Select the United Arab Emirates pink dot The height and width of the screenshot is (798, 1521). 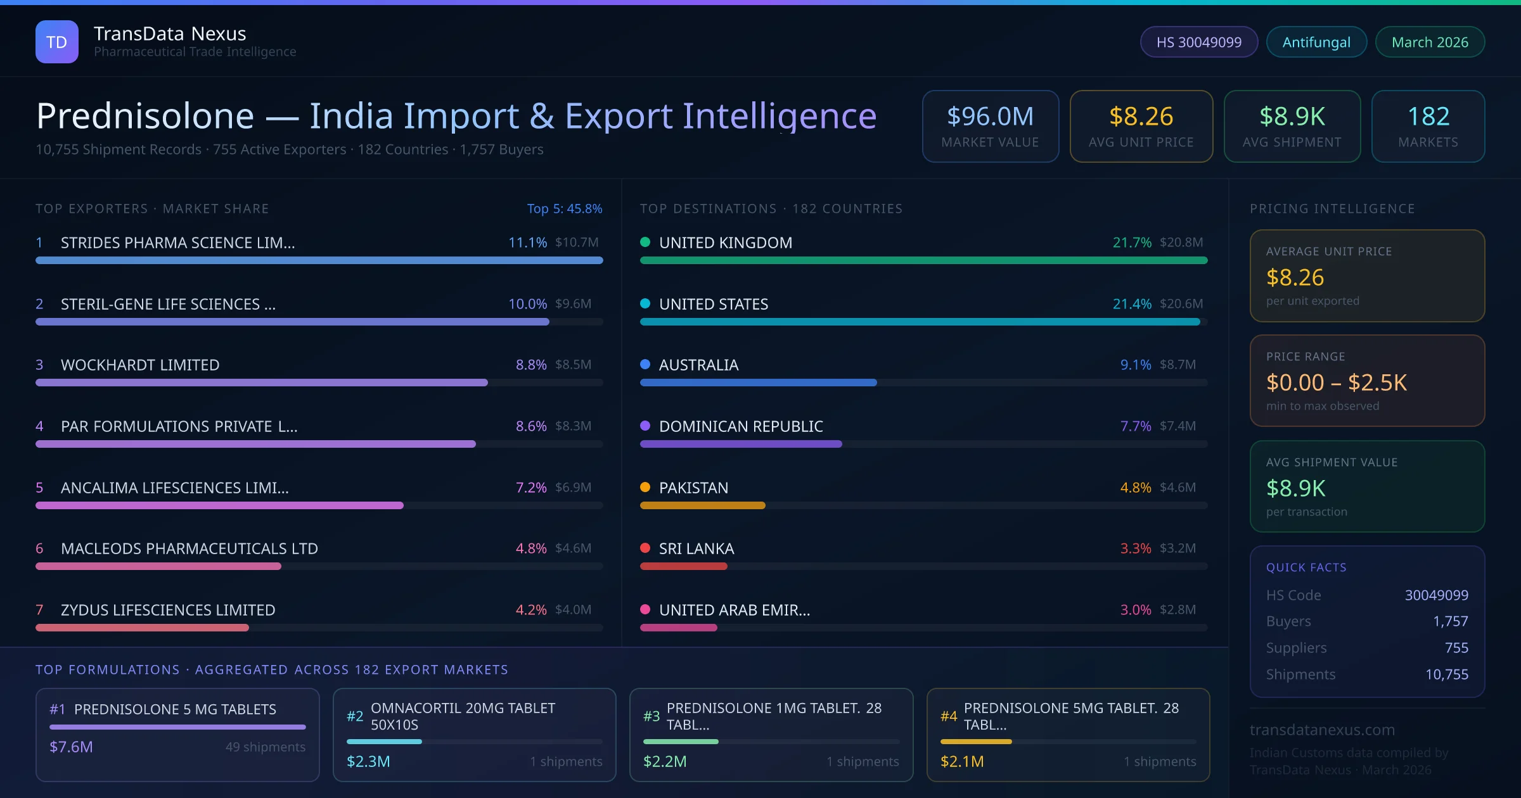(x=645, y=610)
